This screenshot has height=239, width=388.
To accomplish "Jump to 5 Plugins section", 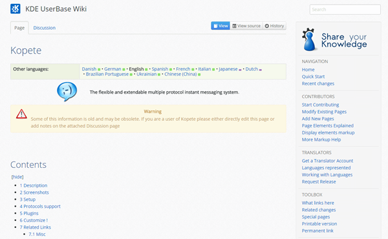I will 29,213.
